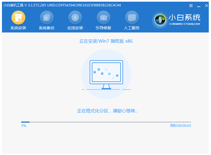Minimize the 小白装机工具 window

coord(199,6)
